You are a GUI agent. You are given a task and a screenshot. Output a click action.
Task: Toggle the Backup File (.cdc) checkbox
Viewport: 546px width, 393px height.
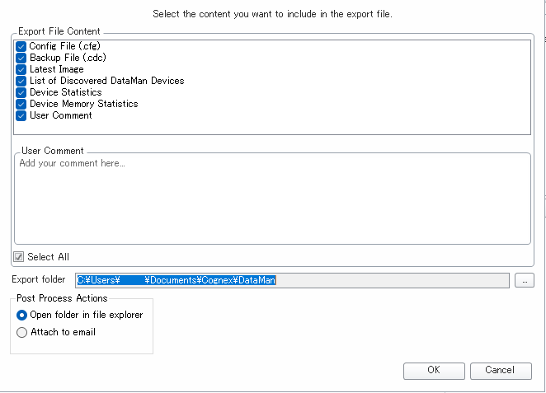(21, 58)
